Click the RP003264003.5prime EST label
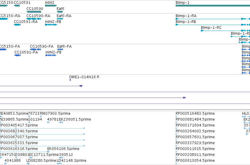Screen dimensions: 250x165 click(x=195, y=131)
